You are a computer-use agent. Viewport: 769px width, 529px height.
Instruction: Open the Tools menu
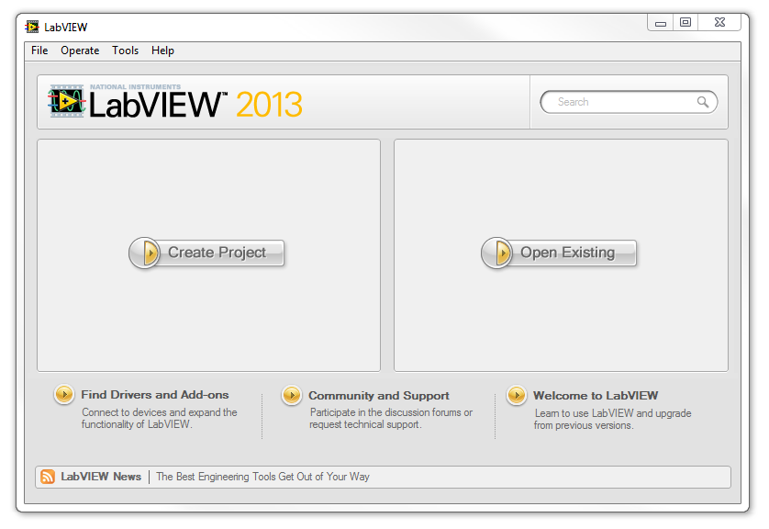click(126, 51)
